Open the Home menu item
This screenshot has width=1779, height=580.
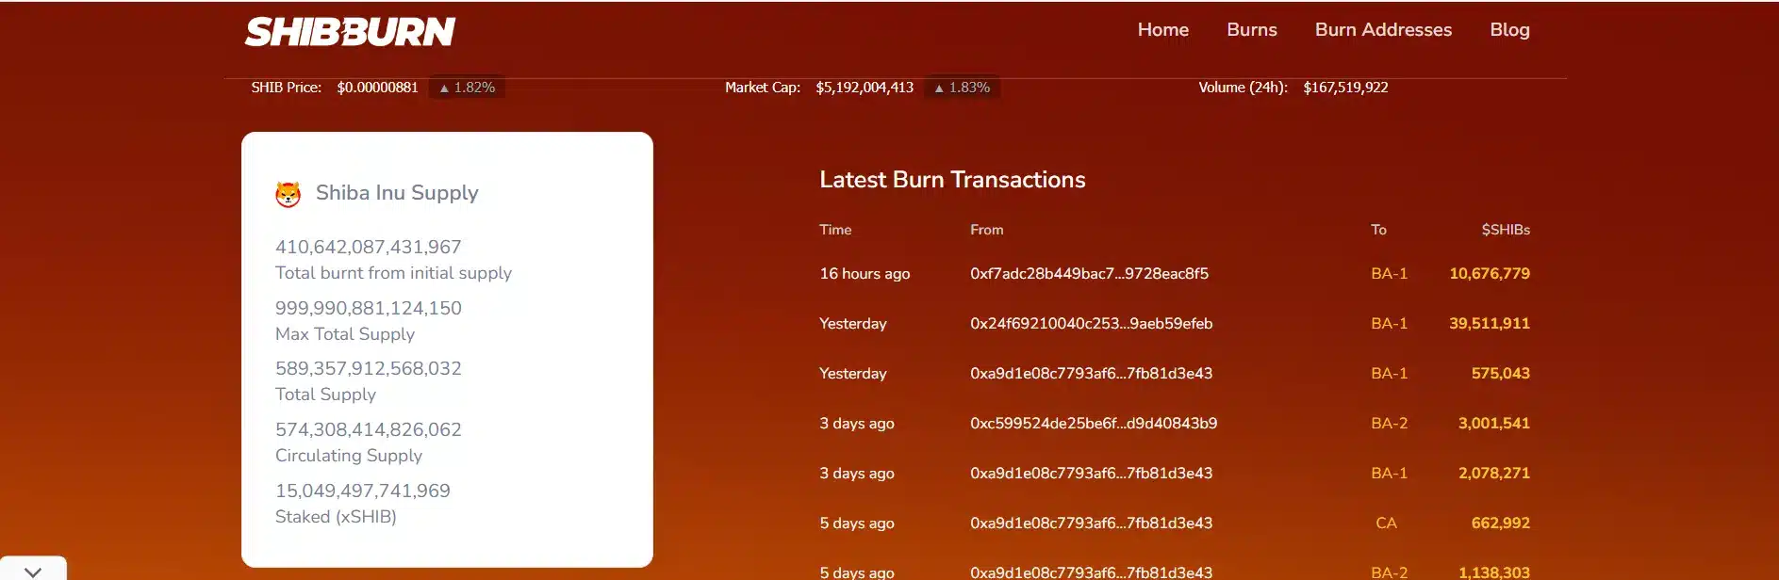(x=1162, y=29)
